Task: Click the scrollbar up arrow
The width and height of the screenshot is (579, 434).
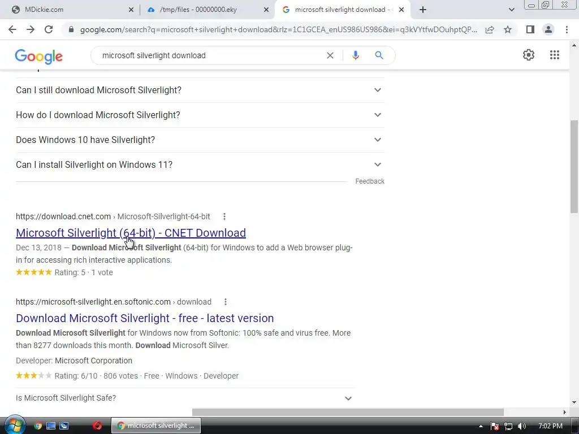Action: tap(574, 45)
